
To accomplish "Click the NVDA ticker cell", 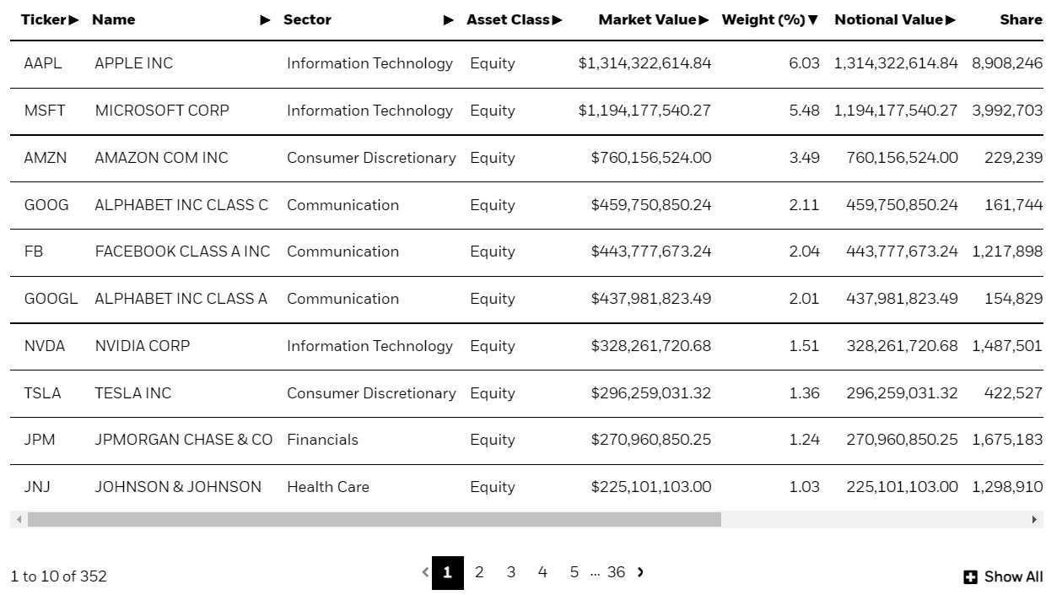I will tap(45, 346).
